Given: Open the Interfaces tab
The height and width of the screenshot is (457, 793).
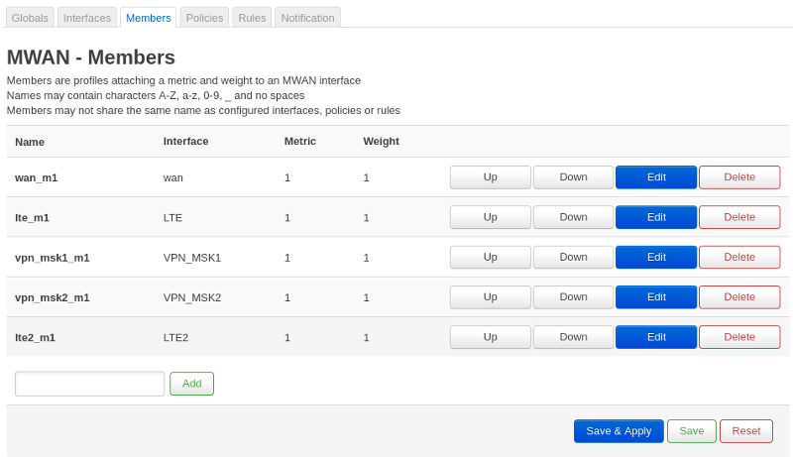Looking at the screenshot, I should tap(87, 18).
